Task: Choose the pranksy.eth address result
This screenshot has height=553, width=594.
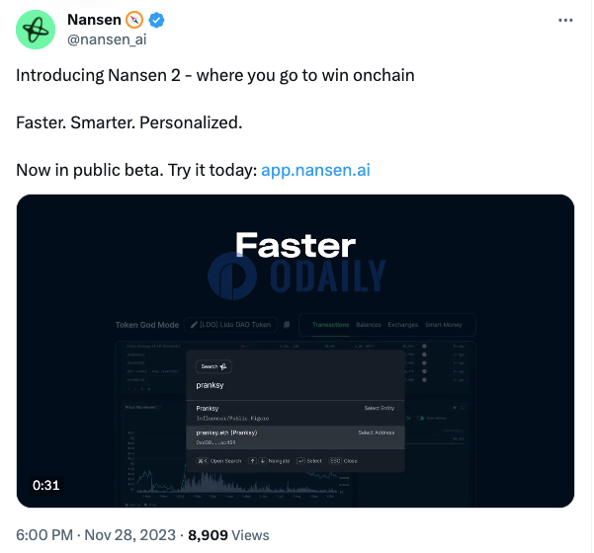Action: 295,435
